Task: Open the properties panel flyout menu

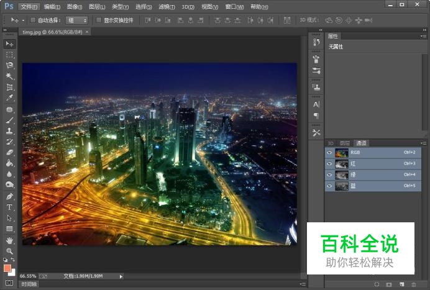Action: click(x=423, y=36)
